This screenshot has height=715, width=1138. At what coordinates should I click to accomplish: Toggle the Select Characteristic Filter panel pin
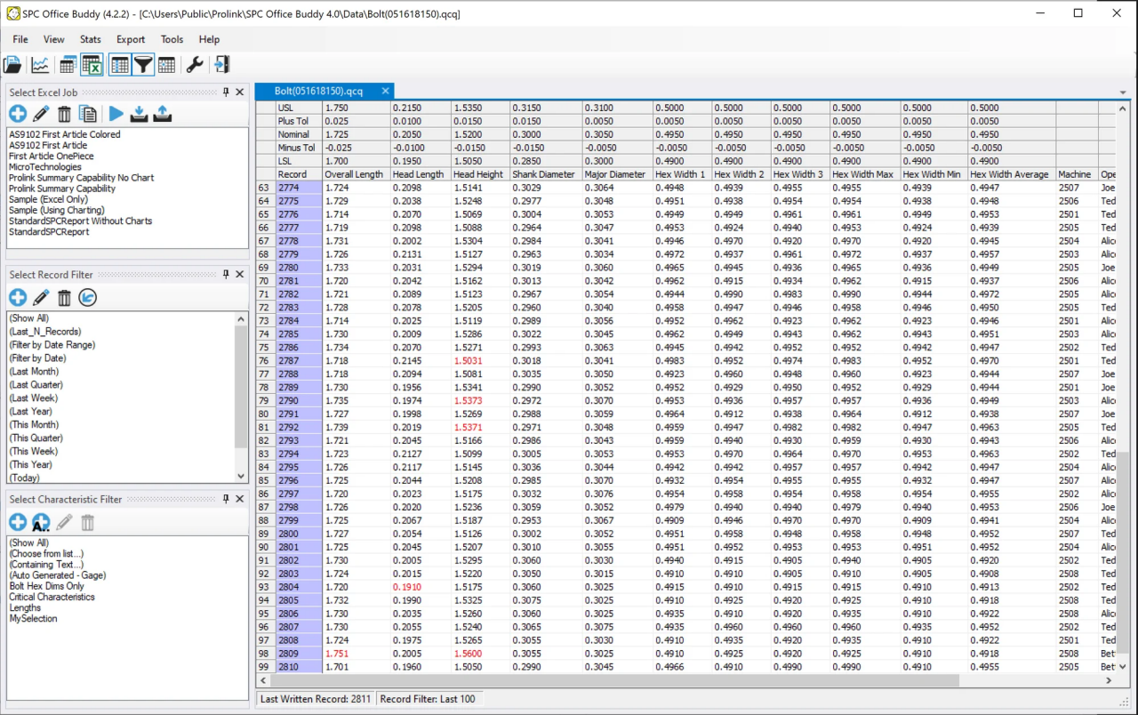coord(225,499)
